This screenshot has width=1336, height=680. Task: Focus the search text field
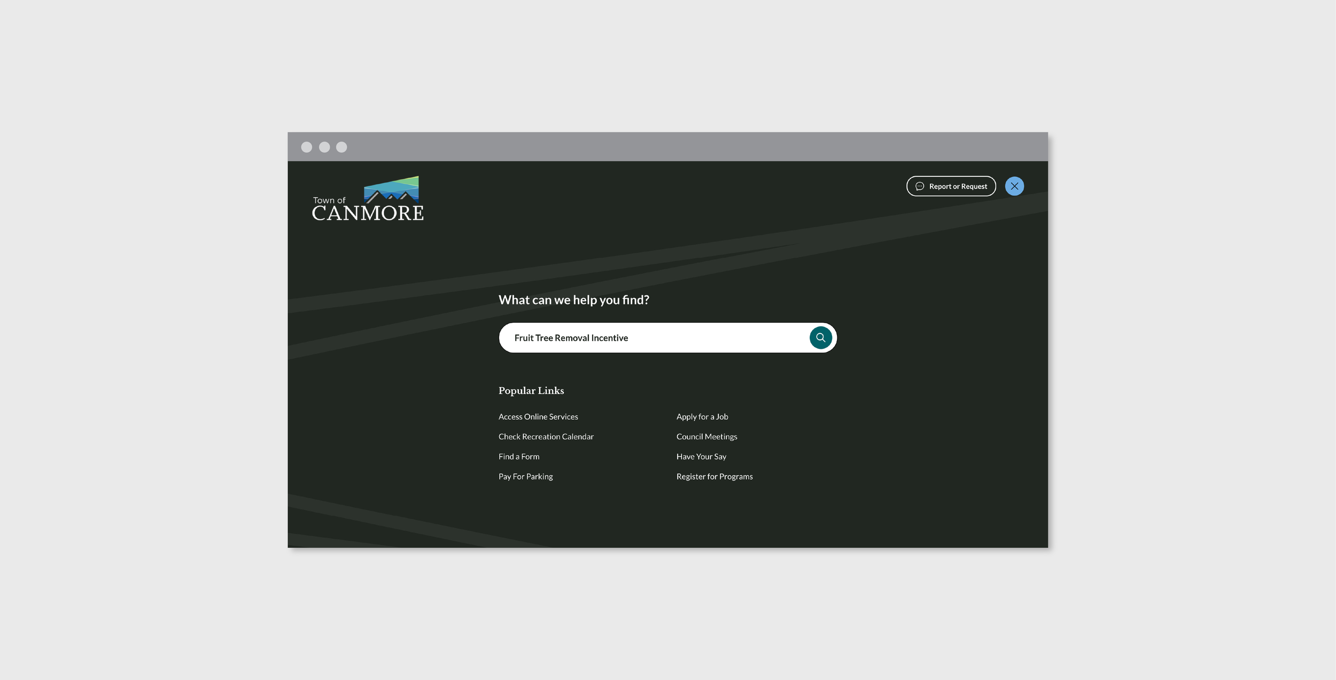coord(716,338)
